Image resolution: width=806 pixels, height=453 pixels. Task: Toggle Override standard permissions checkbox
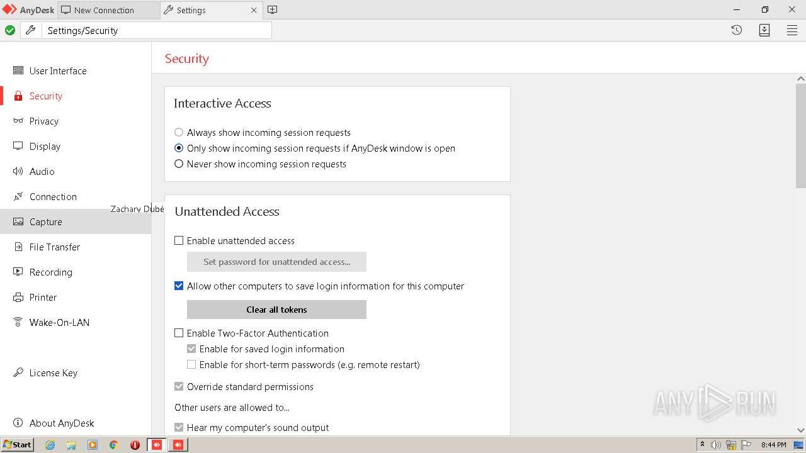tap(179, 386)
